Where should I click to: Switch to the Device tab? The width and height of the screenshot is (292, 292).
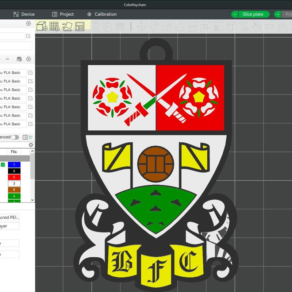pos(24,14)
